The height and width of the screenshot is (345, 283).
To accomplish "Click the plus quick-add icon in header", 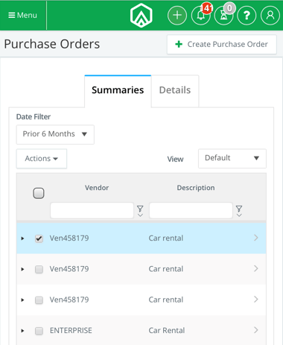I will pos(177,16).
